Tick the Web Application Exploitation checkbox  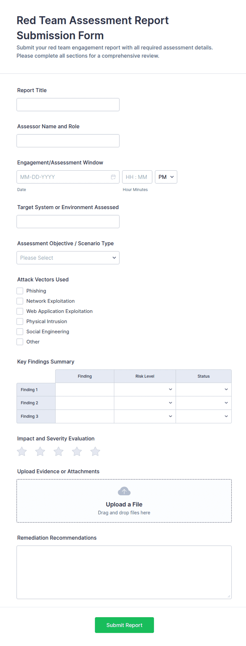tap(20, 311)
